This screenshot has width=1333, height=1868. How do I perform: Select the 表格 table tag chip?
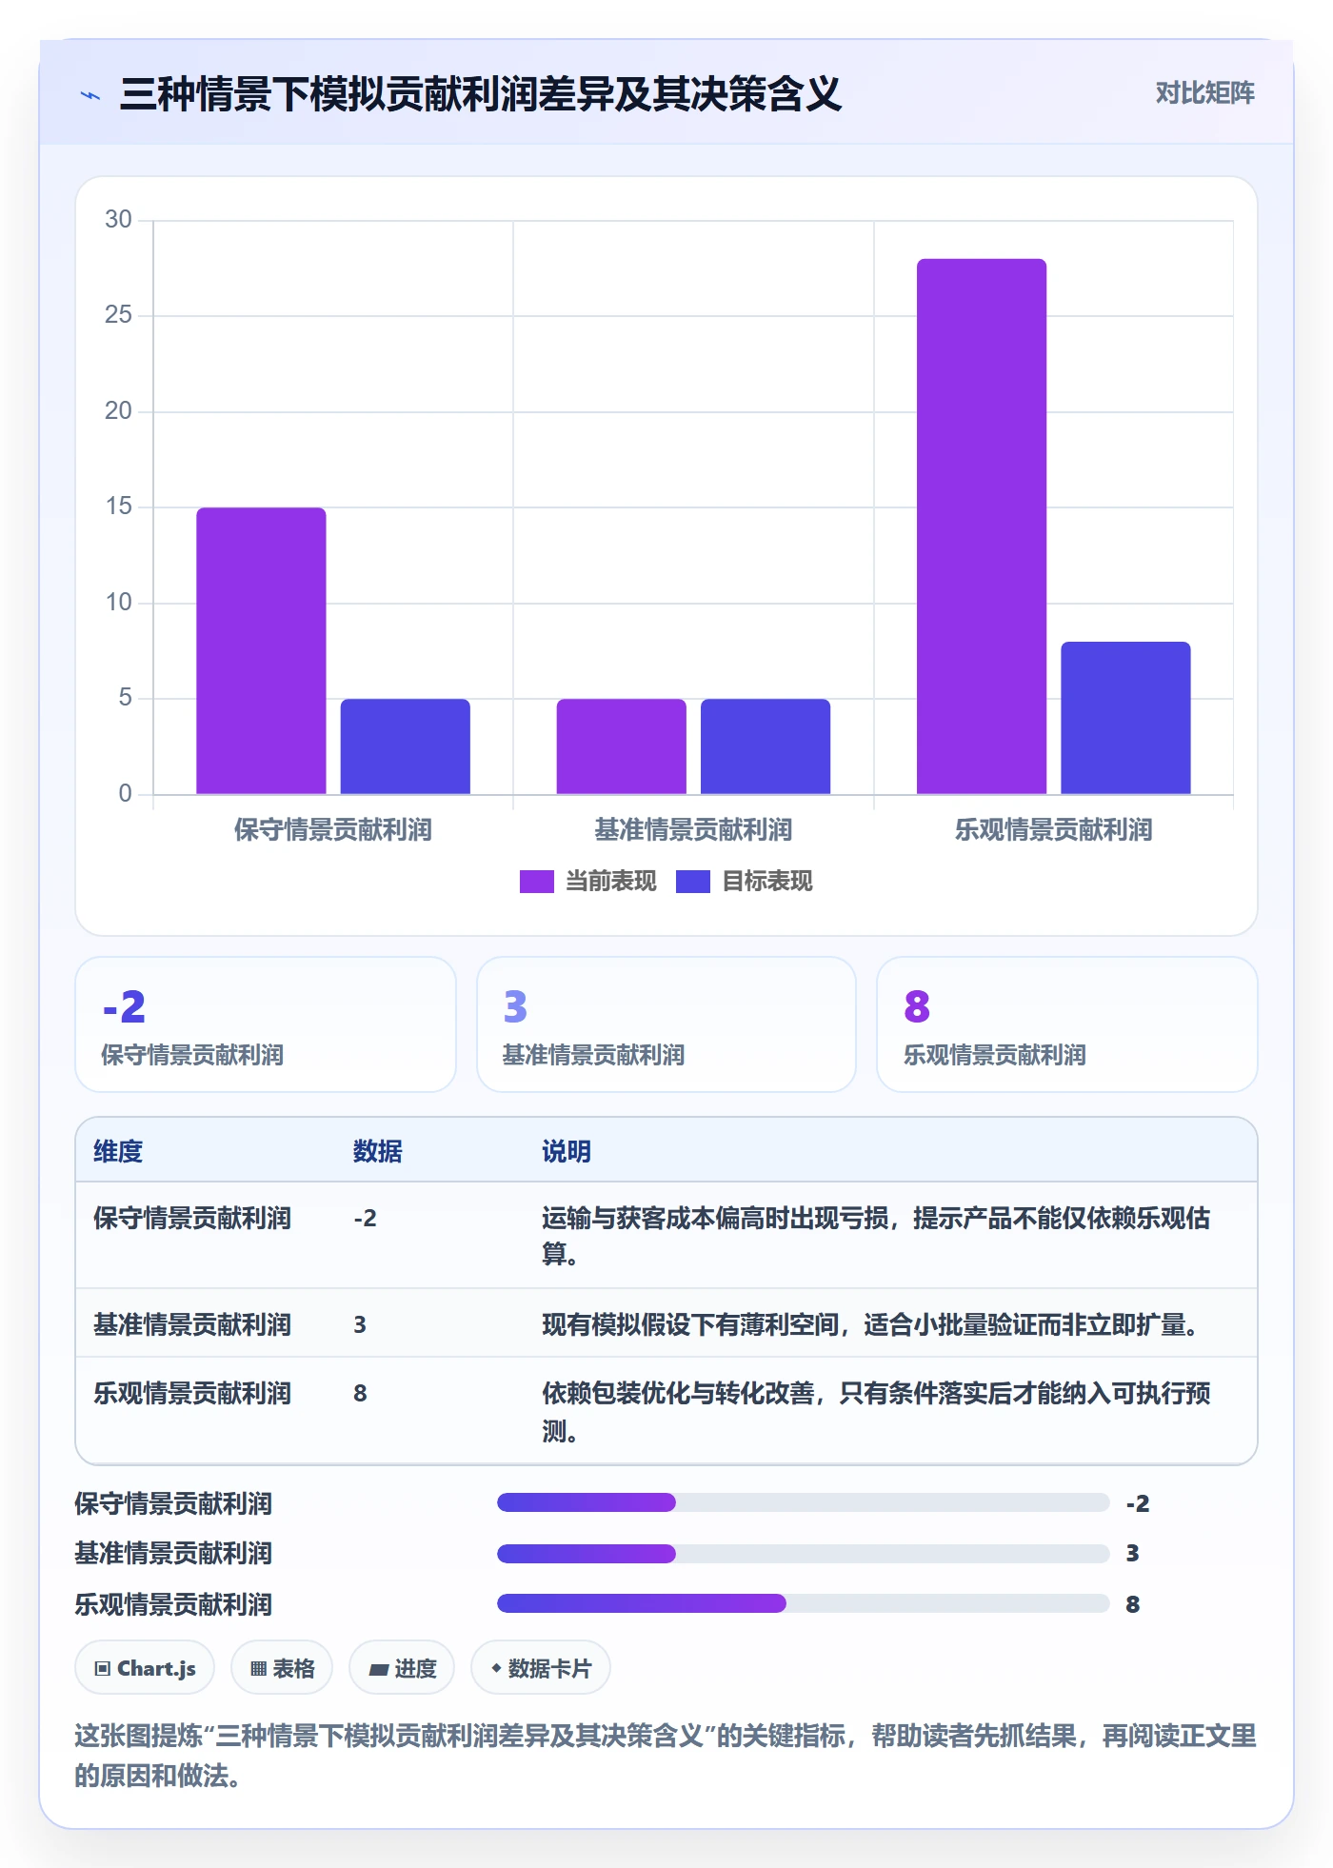coord(282,1668)
